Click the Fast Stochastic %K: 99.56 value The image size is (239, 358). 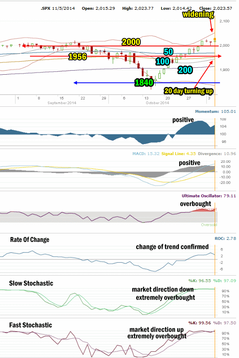200,323
